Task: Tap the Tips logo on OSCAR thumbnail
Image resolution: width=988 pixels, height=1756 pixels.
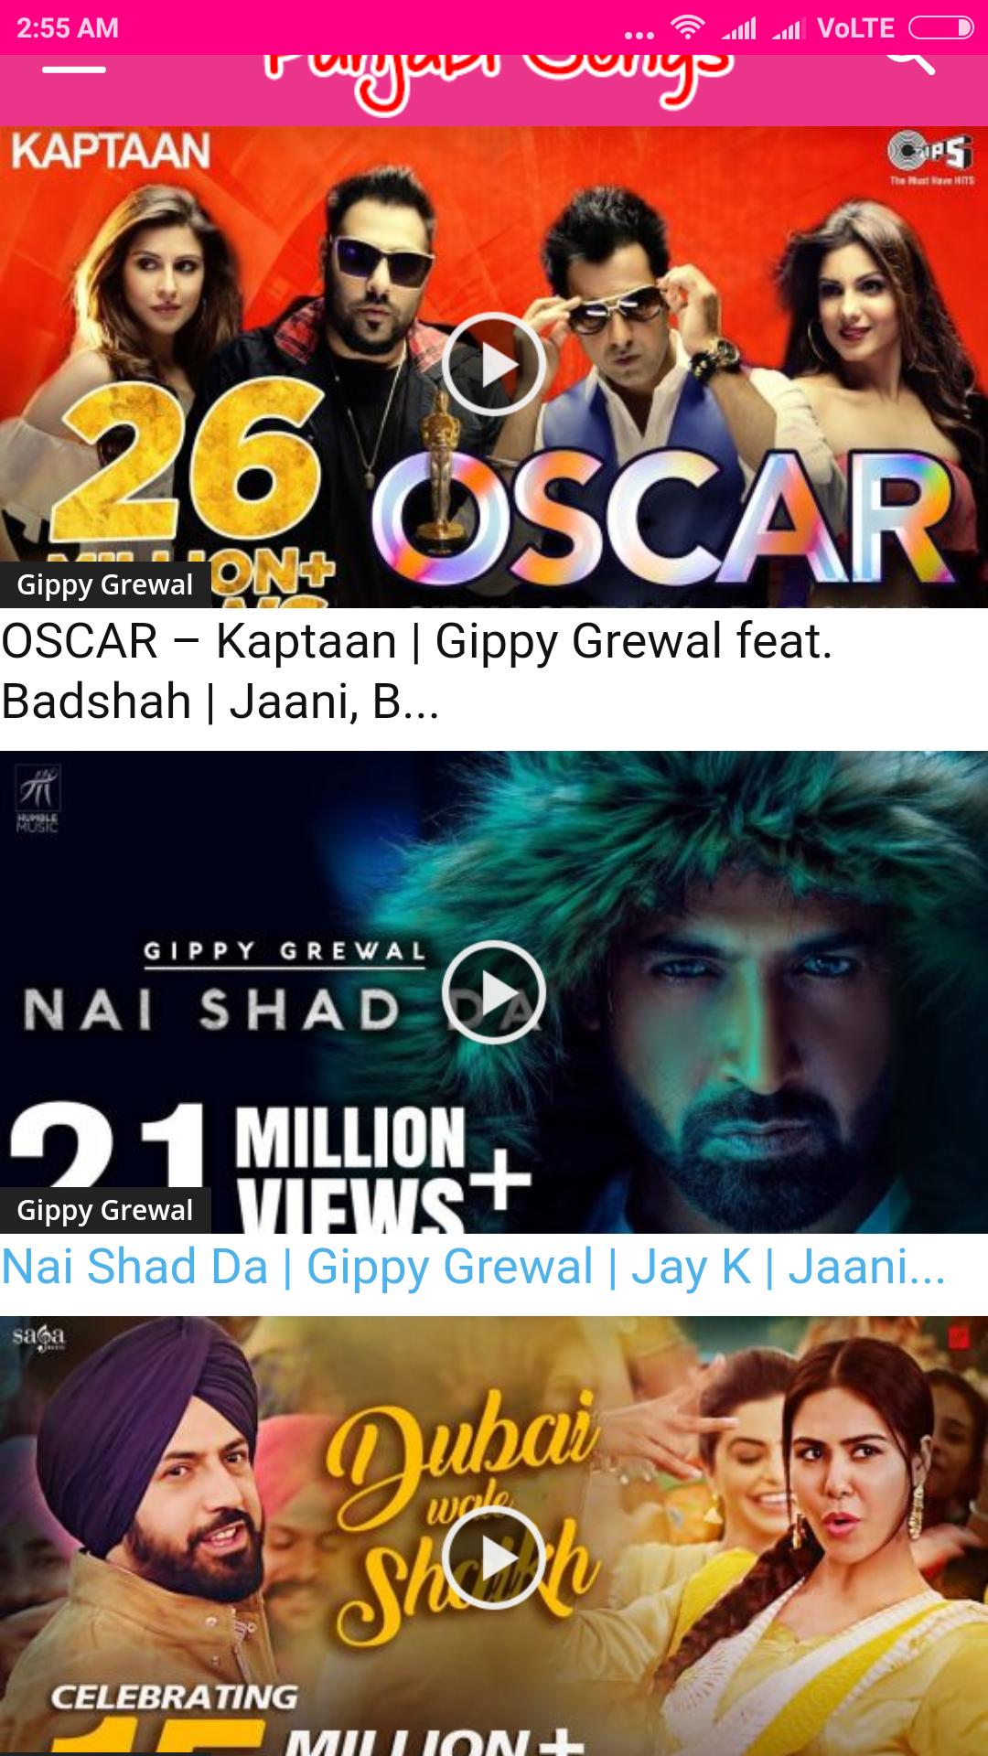Action: click(x=930, y=158)
